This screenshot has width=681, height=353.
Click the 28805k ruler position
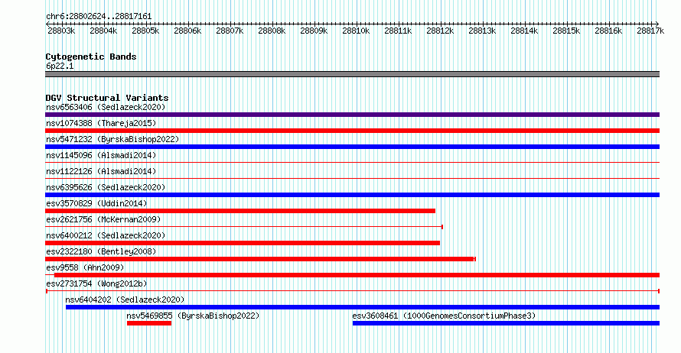[145, 31]
